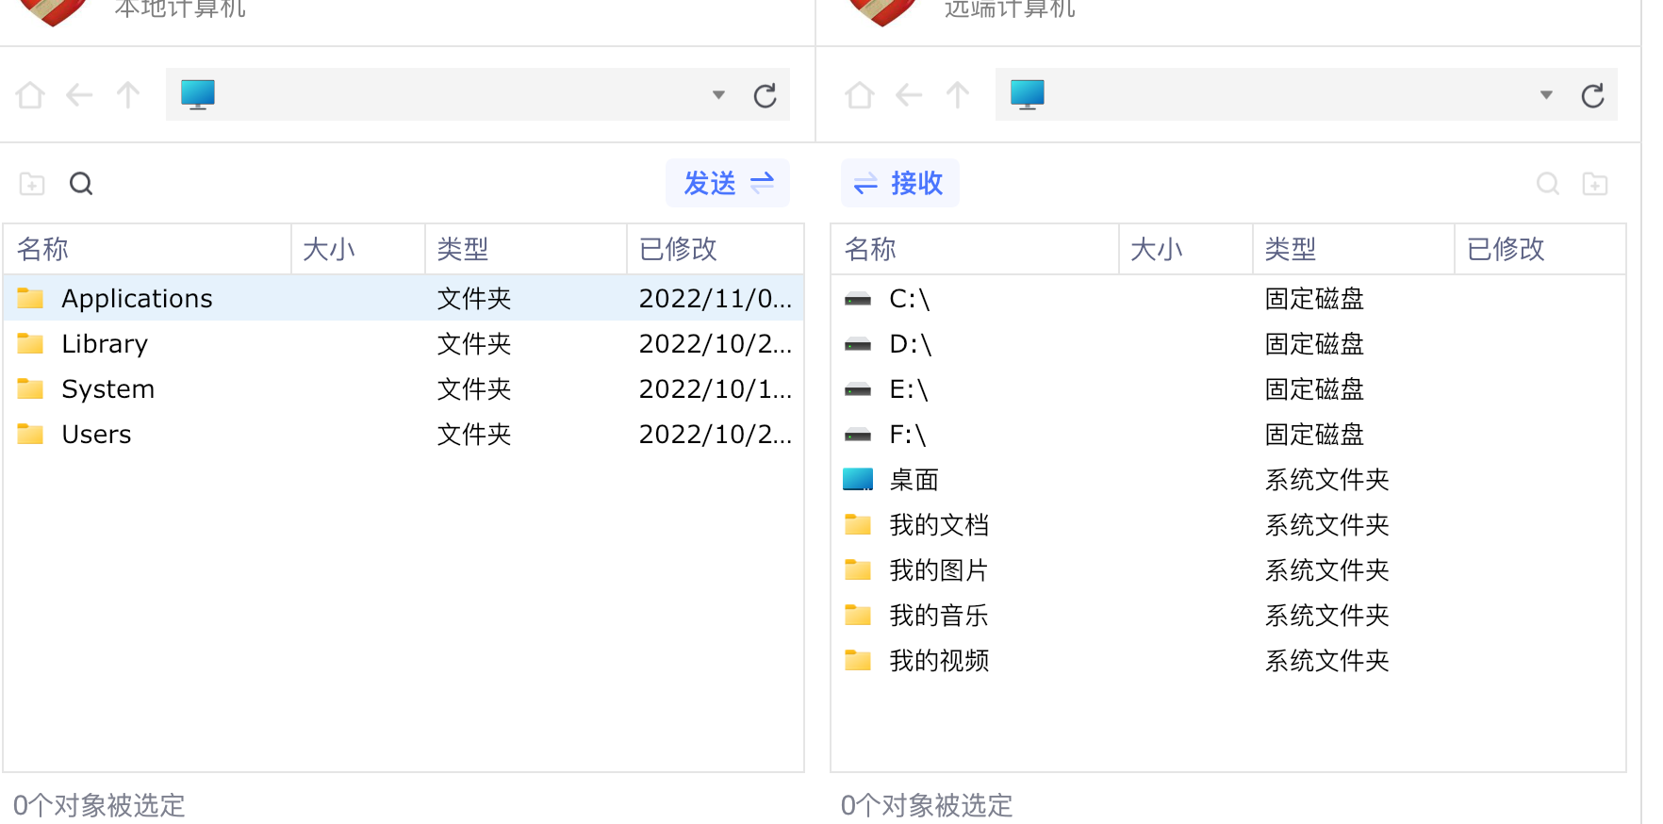Select the Applications folder row
Viewport: 1663px width, 824px height.
pos(403,298)
